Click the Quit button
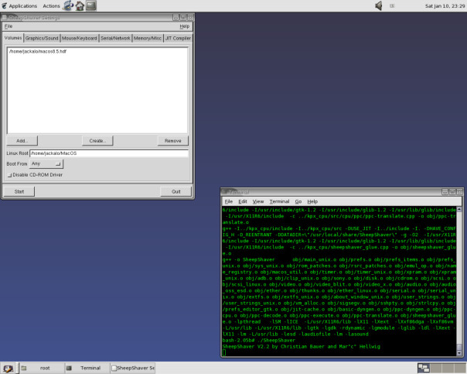This screenshot has height=374, width=467. pos(176,191)
